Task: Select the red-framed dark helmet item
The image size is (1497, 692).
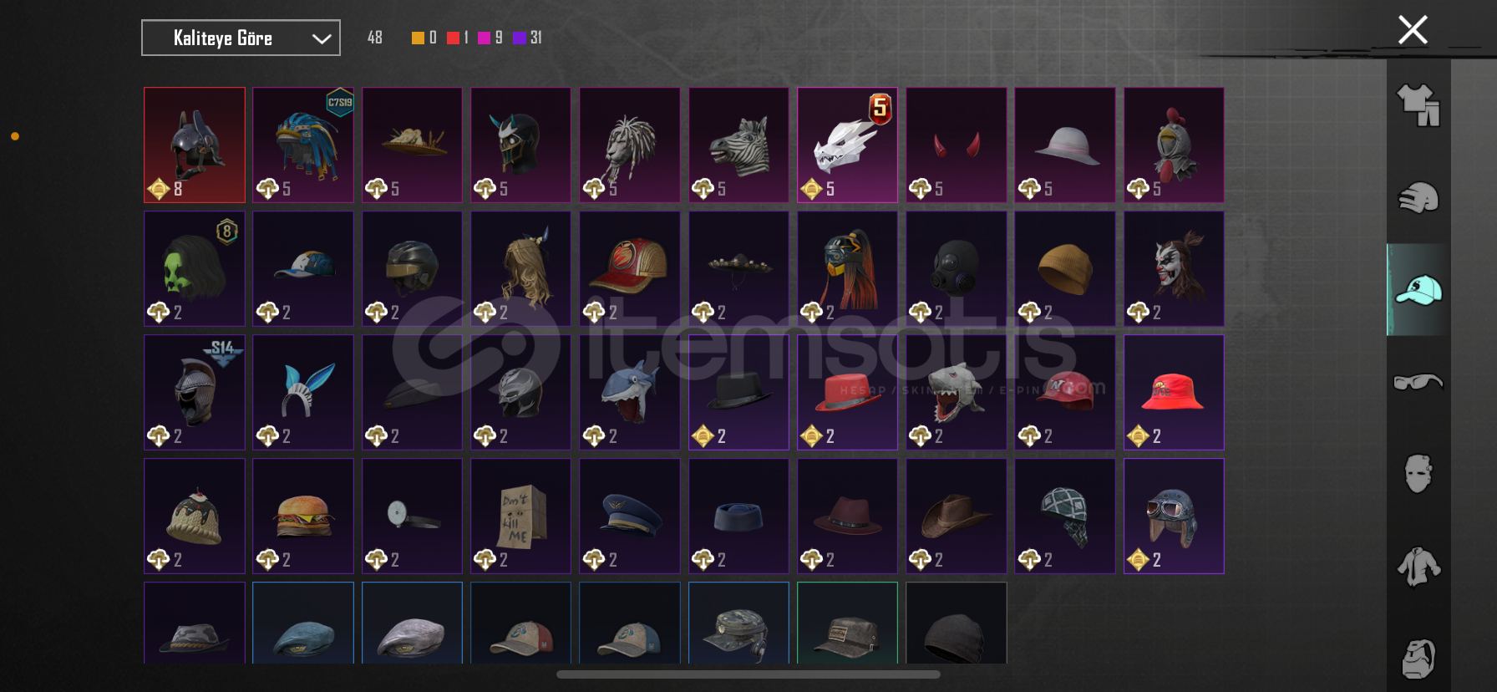Action: pyautogui.click(x=195, y=145)
